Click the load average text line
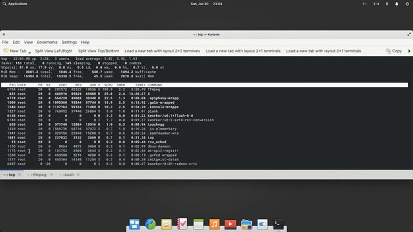This screenshot has height=232, width=413. pyautogui.click(x=106, y=59)
